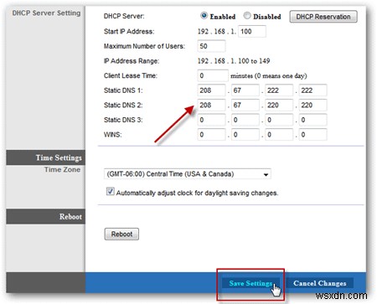Click WINS first octet field

(211, 135)
